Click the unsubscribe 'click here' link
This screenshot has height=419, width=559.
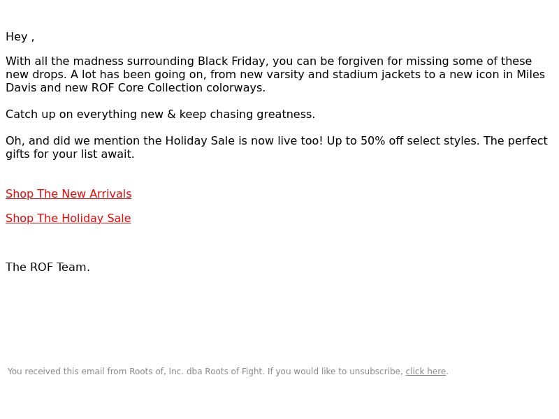pos(426,372)
